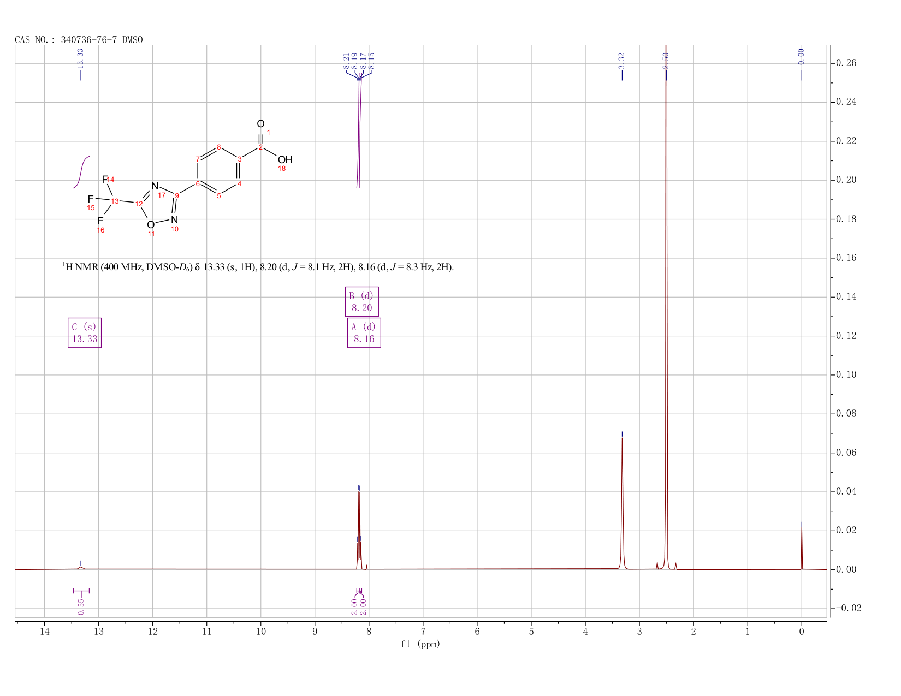The image size is (901, 696).
Task: Select the ring oxygen atom labeled 11
Action: (x=151, y=225)
